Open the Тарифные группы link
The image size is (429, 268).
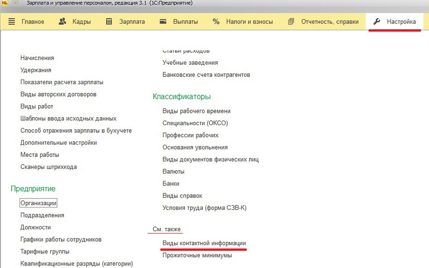click(x=45, y=251)
